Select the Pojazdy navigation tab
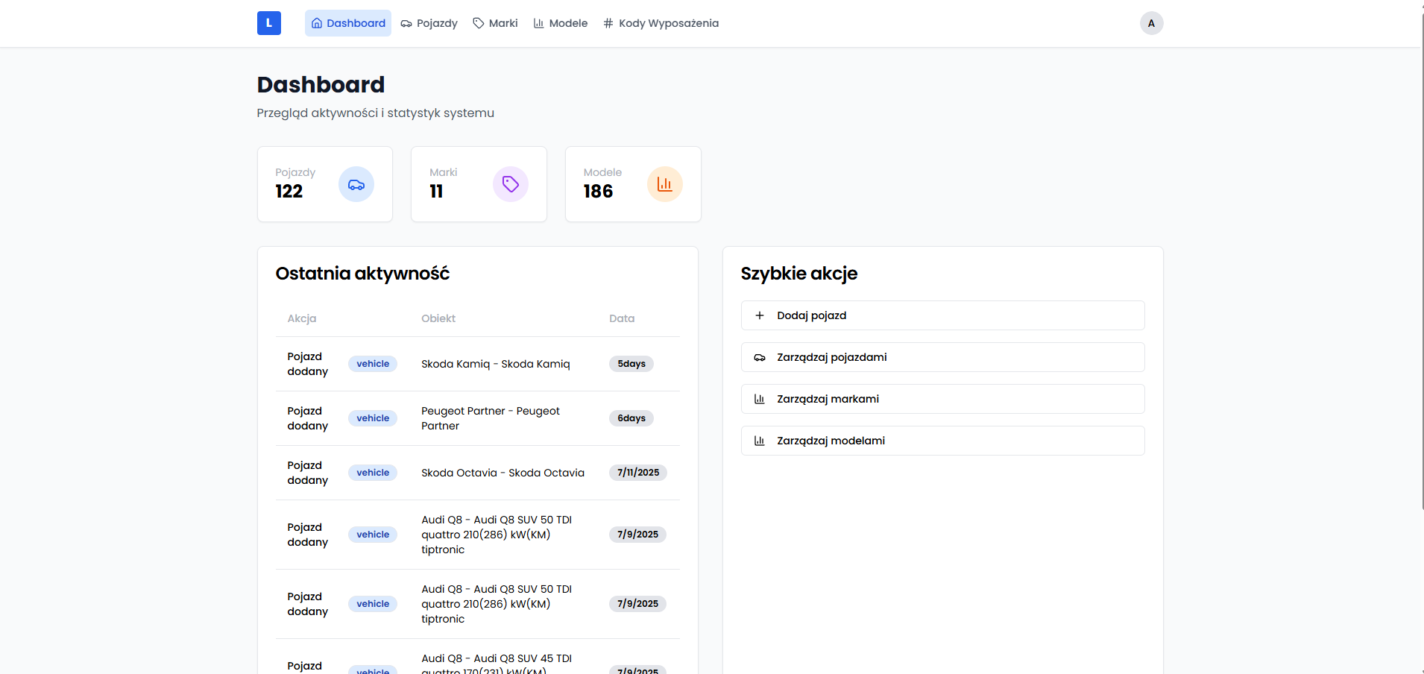The width and height of the screenshot is (1424, 674). tap(429, 23)
